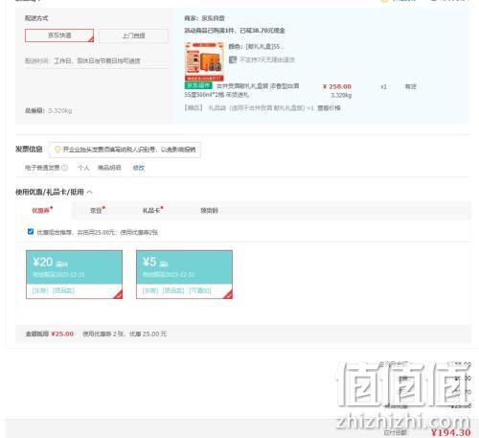This screenshot has width=479, height=438.
Task: Click the product price ¥258.00
Action: pyautogui.click(x=337, y=86)
